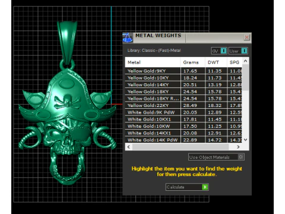This screenshot has width=285, height=214.
Task: Select the Yellow Gold:14KY row
Action: coord(183,85)
